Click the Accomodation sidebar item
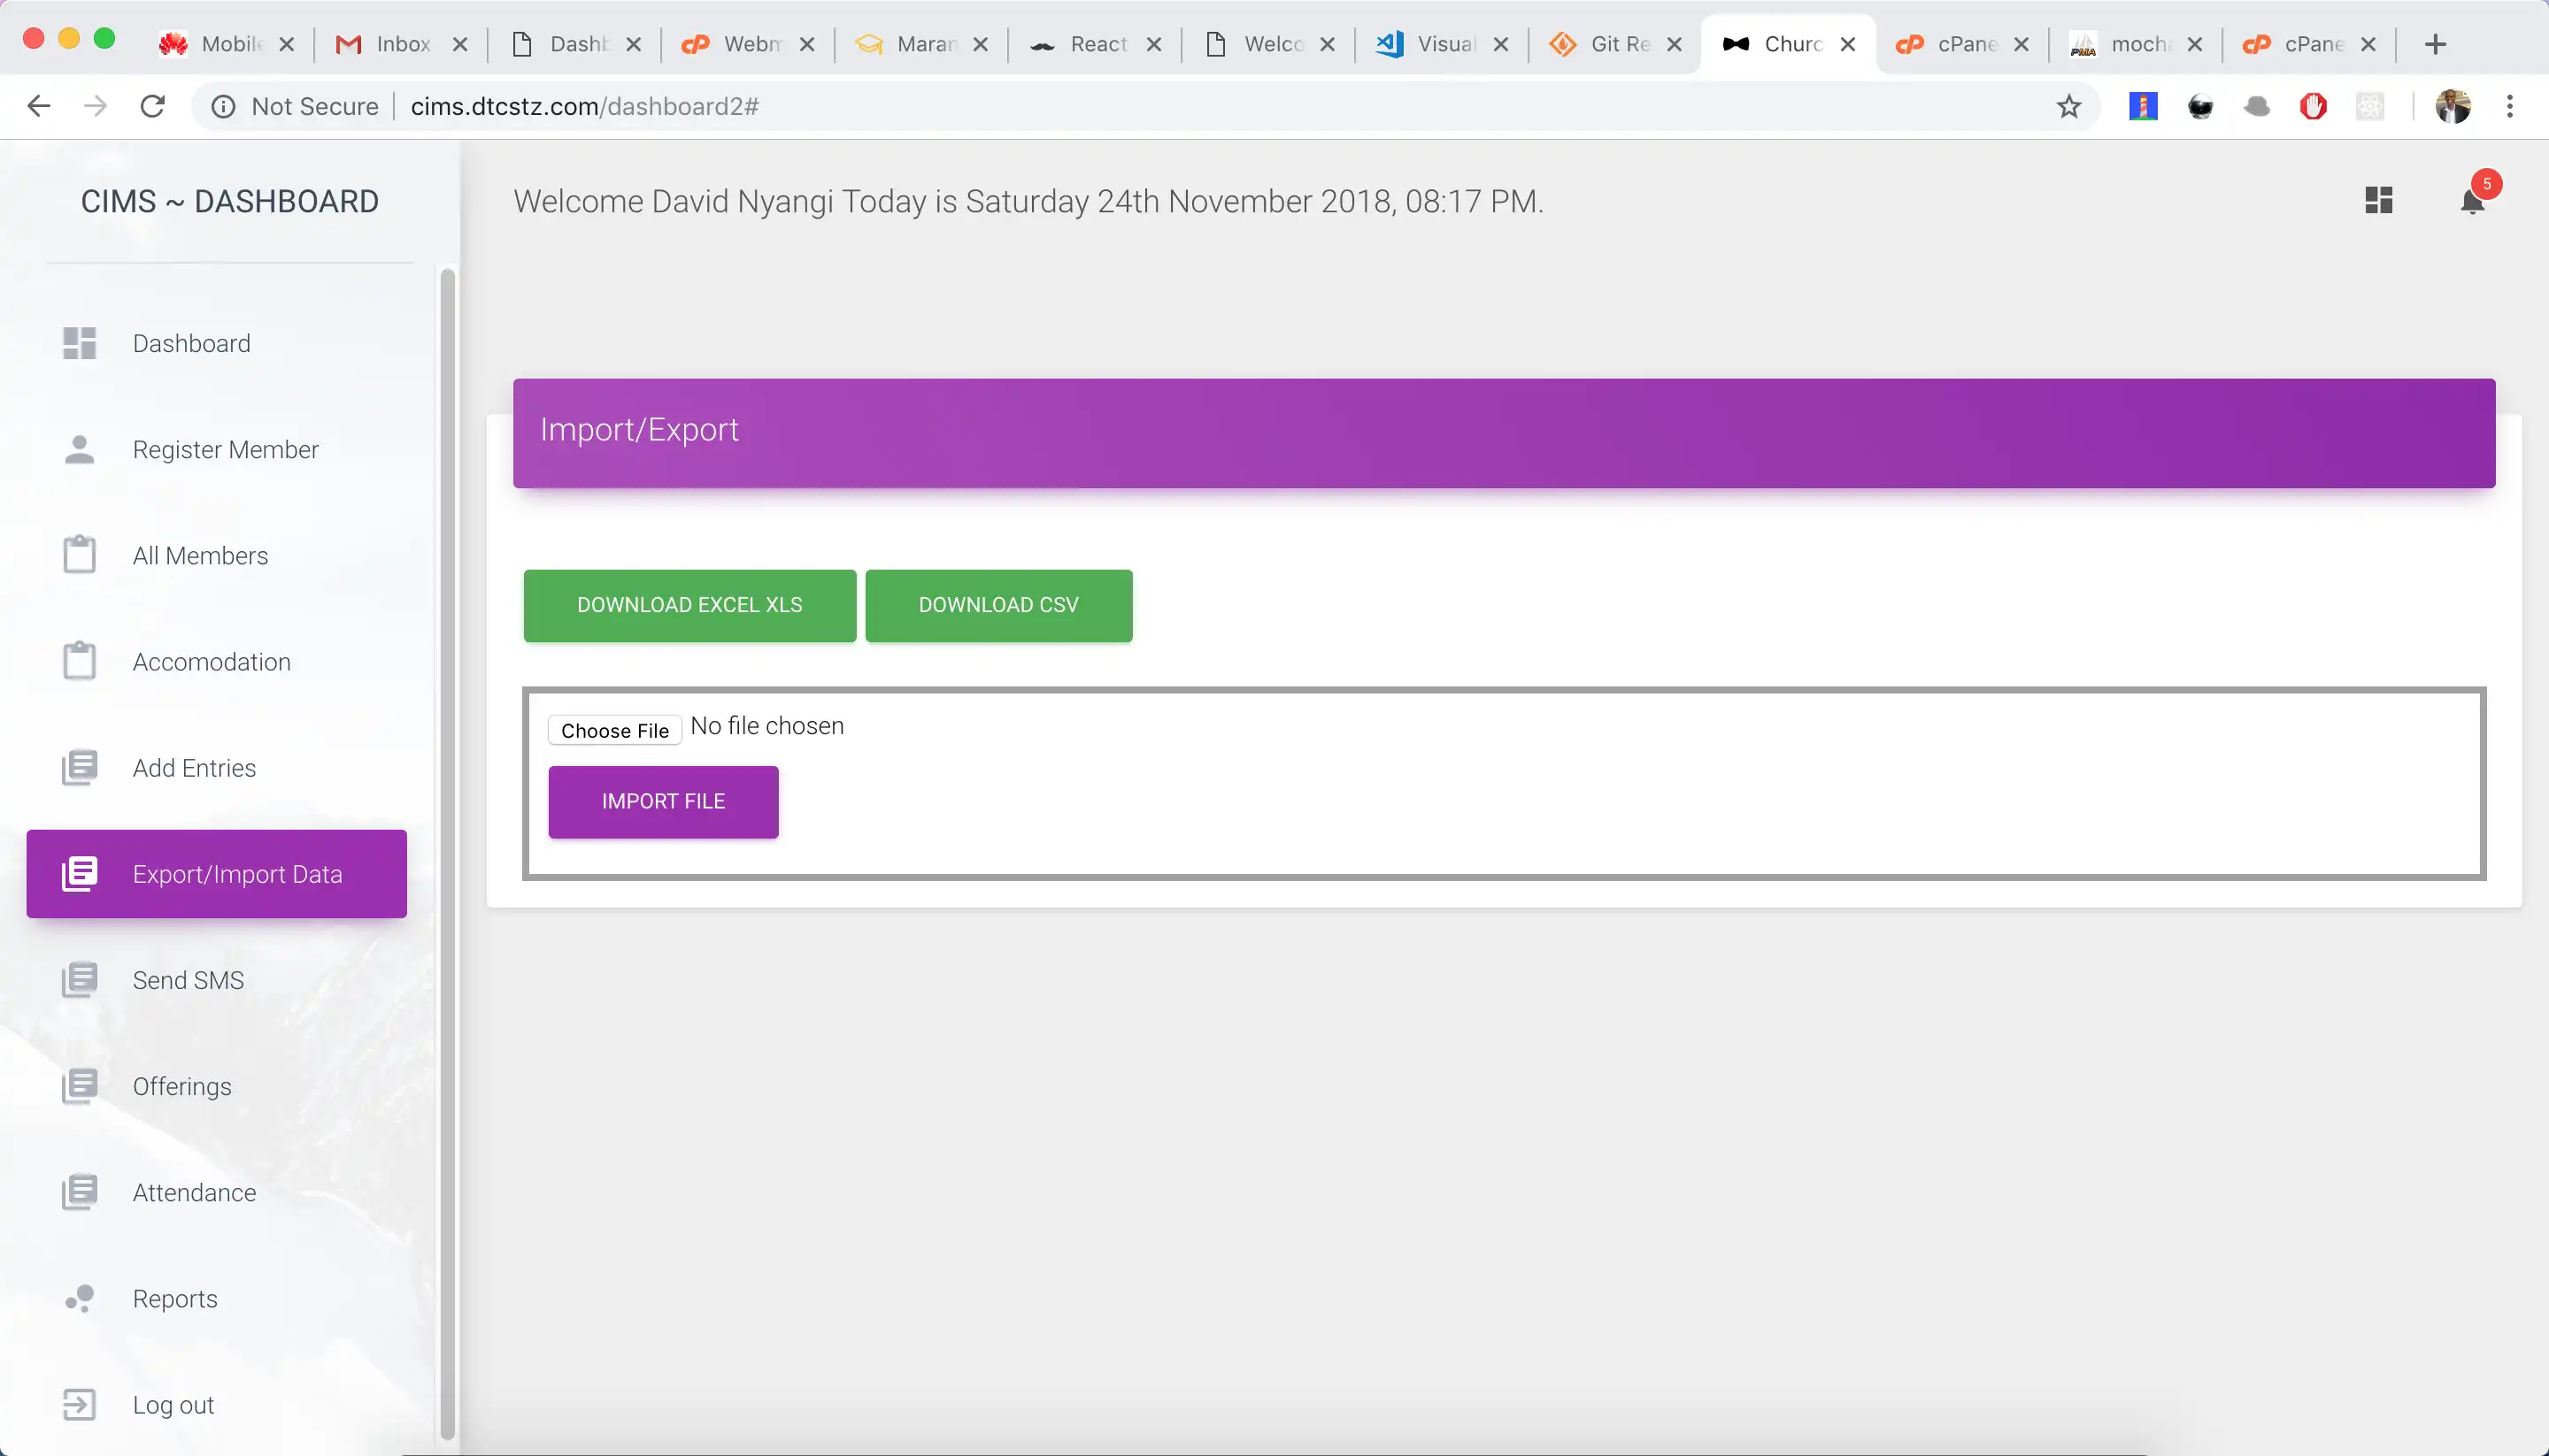Image resolution: width=2549 pixels, height=1456 pixels. pyautogui.click(x=210, y=662)
